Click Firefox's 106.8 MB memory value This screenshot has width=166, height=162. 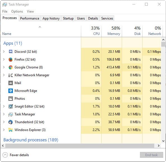[113, 59]
